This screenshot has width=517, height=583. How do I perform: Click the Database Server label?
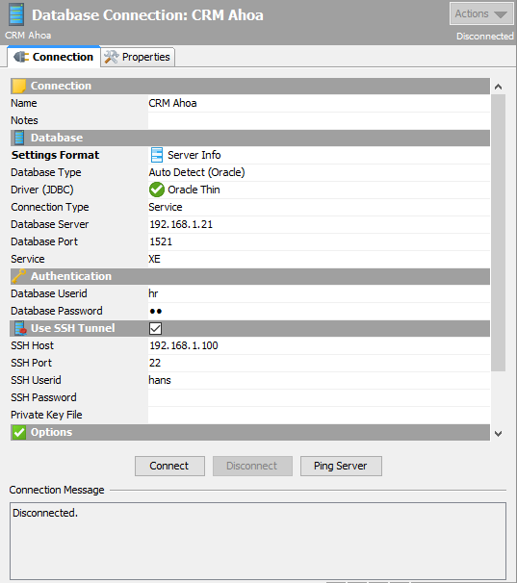pyautogui.click(x=49, y=224)
